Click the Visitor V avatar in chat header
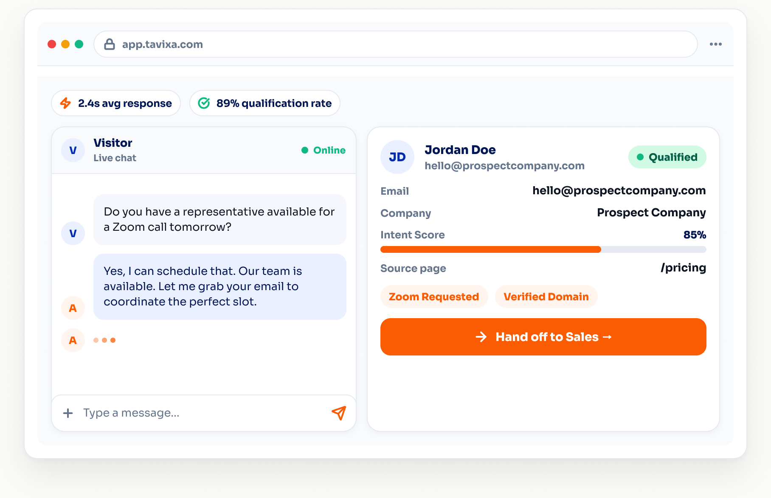The image size is (771, 498). (x=73, y=150)
